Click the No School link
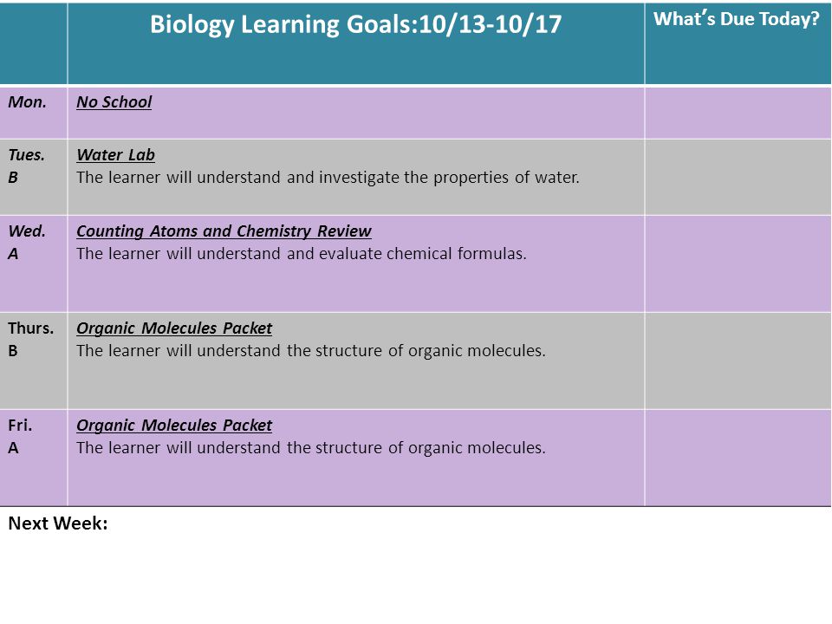Viewport: 832px width, 624px height. click(x=114, y=102)
